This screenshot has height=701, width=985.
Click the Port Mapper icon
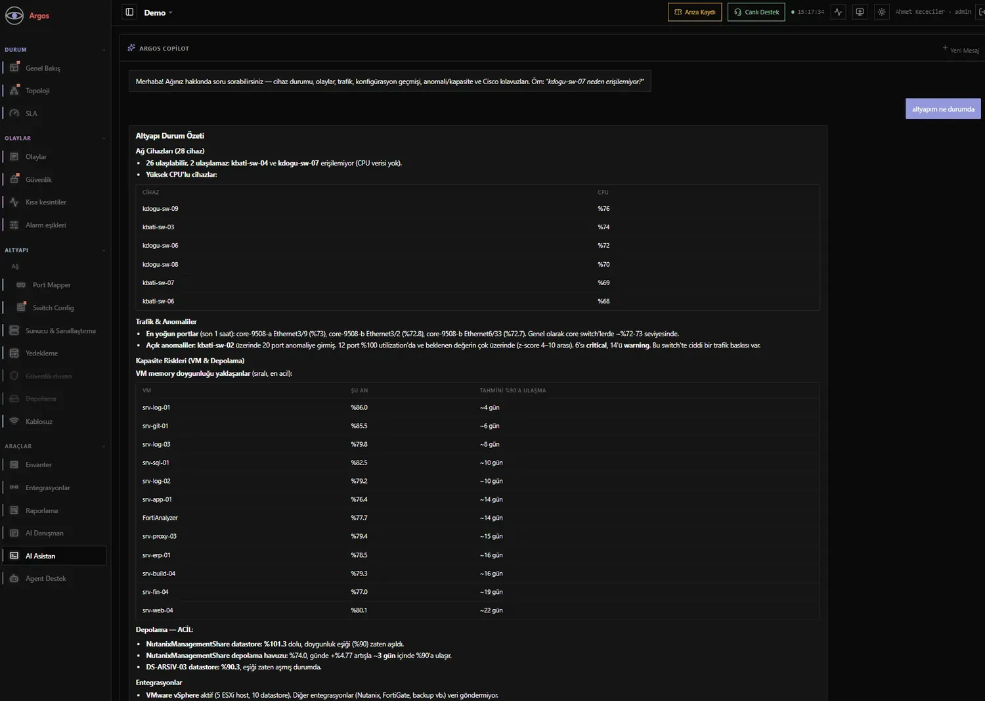click(x=21, y=284)
